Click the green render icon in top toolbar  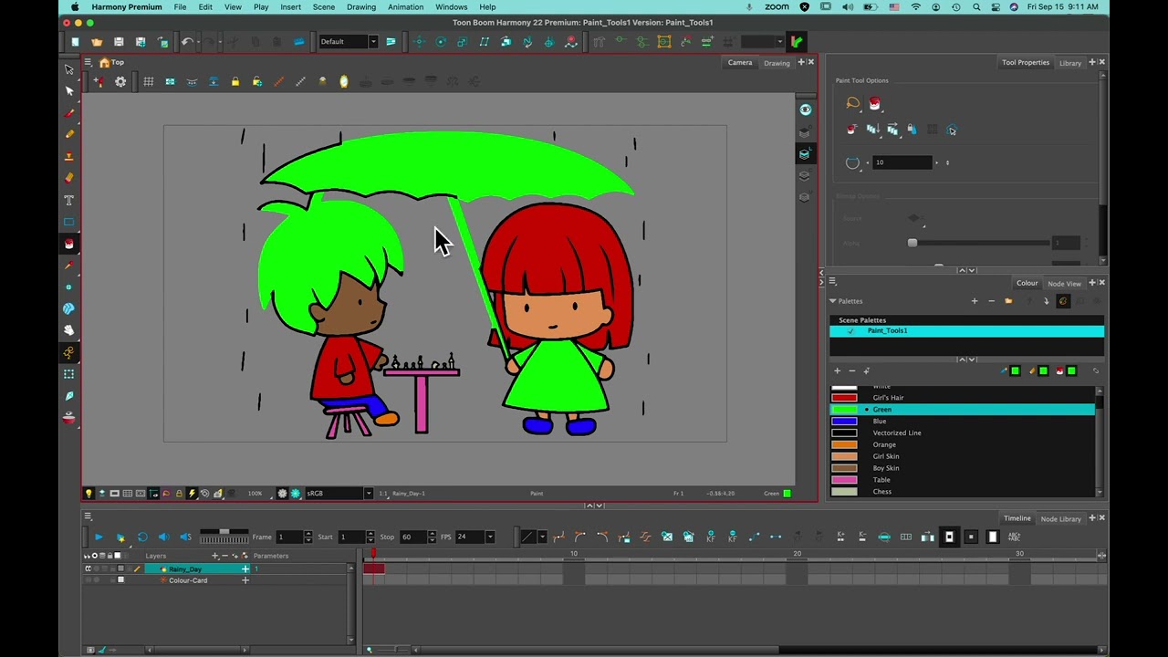tap(797, 42)
